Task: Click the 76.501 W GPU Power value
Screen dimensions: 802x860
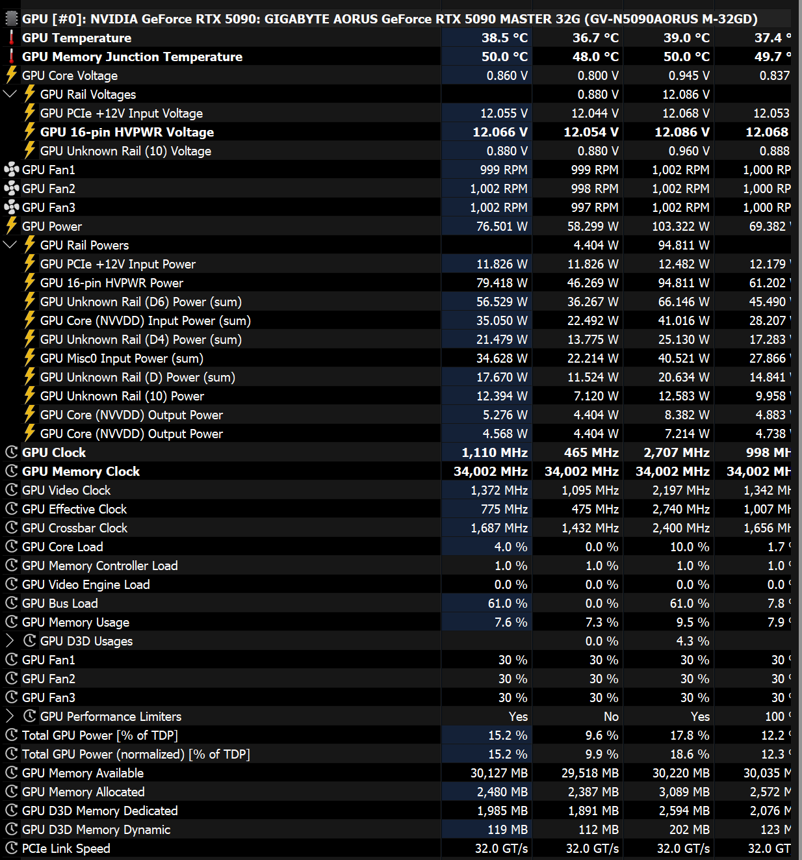Action: (x=502, y=226)
